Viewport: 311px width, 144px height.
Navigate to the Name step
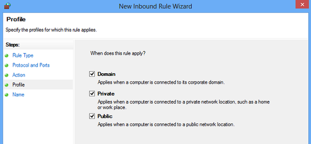pyautogui.click(x=18, y=95)
